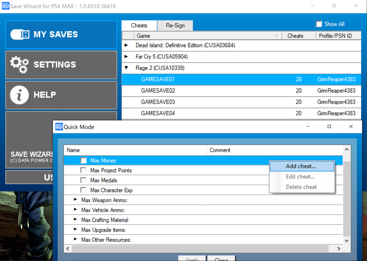Click GrimReaper4383 in the GAMESAVE03 row
Viewport: 367px width, 261px height.
click(x=336, y=102)
